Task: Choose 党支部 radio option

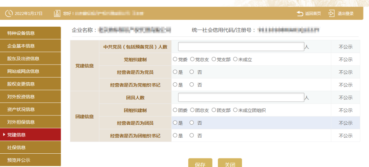Action: (x=214, y=59)
